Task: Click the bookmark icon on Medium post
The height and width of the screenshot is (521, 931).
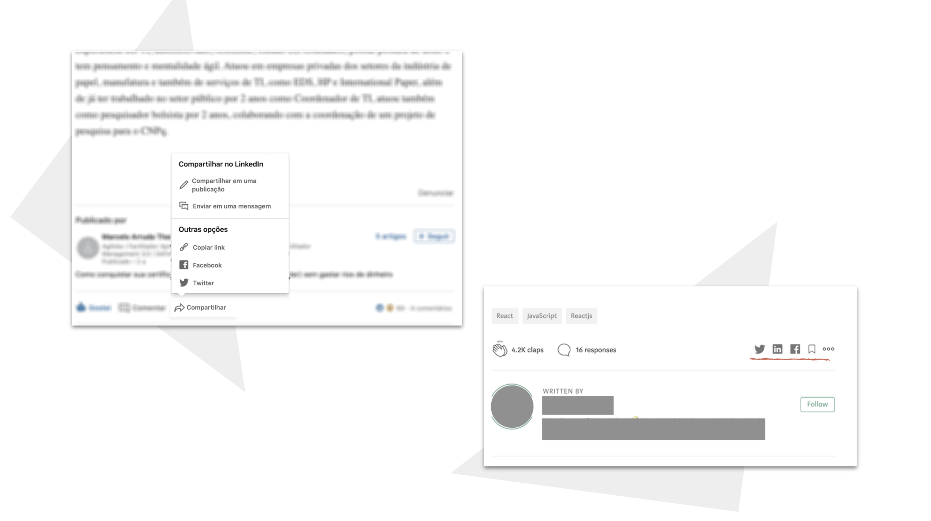Action: coord(812,349)
